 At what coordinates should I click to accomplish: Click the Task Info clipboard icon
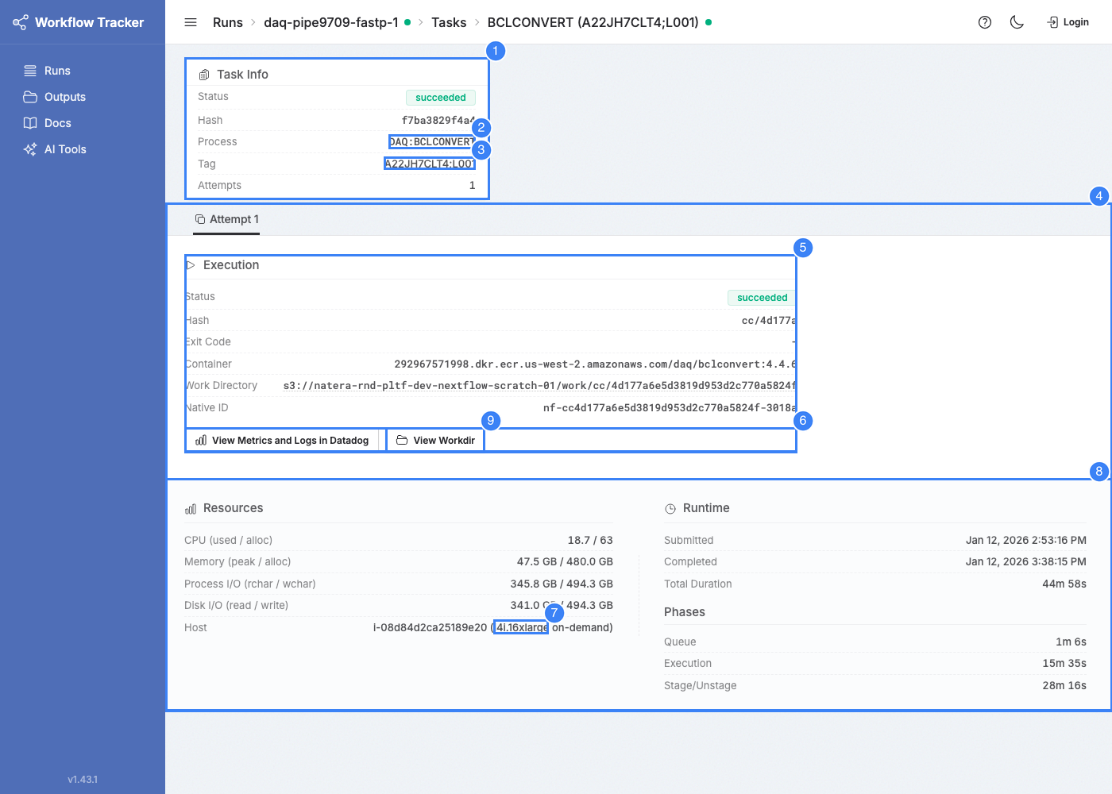tap(204, 75)
